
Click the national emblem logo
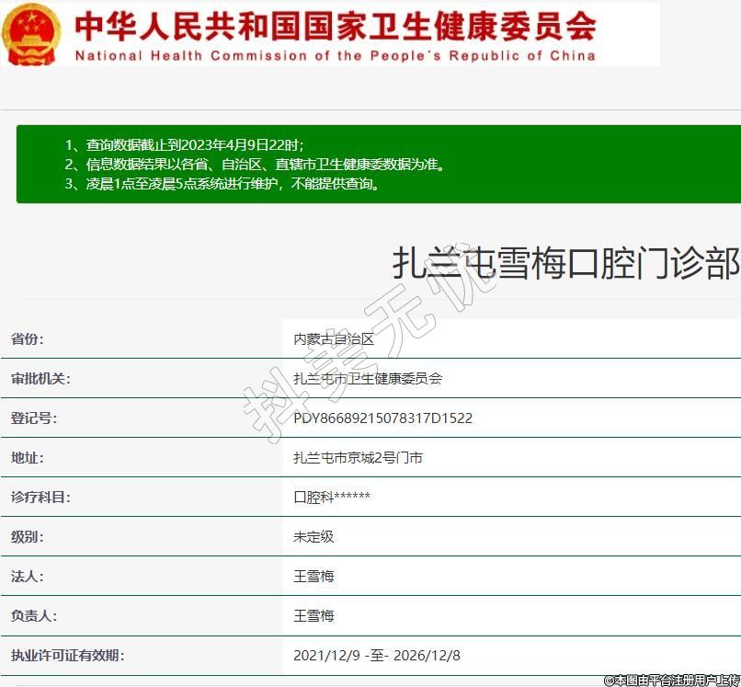[32, 34]
